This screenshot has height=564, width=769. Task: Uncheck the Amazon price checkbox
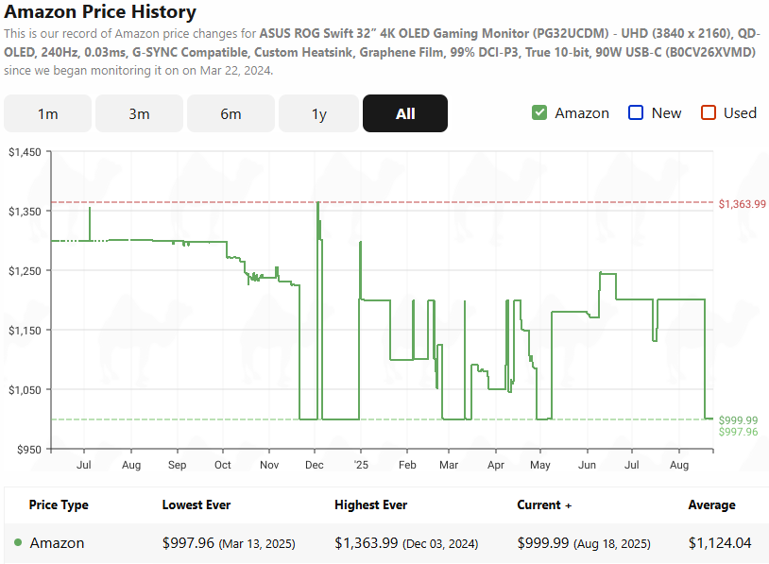click(x=539, y=112)
